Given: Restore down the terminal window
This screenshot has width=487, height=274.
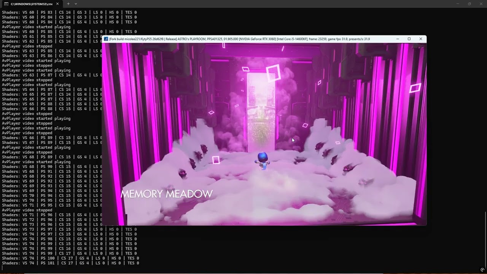Looking at the screenshot, I should (x=469, y=4).
